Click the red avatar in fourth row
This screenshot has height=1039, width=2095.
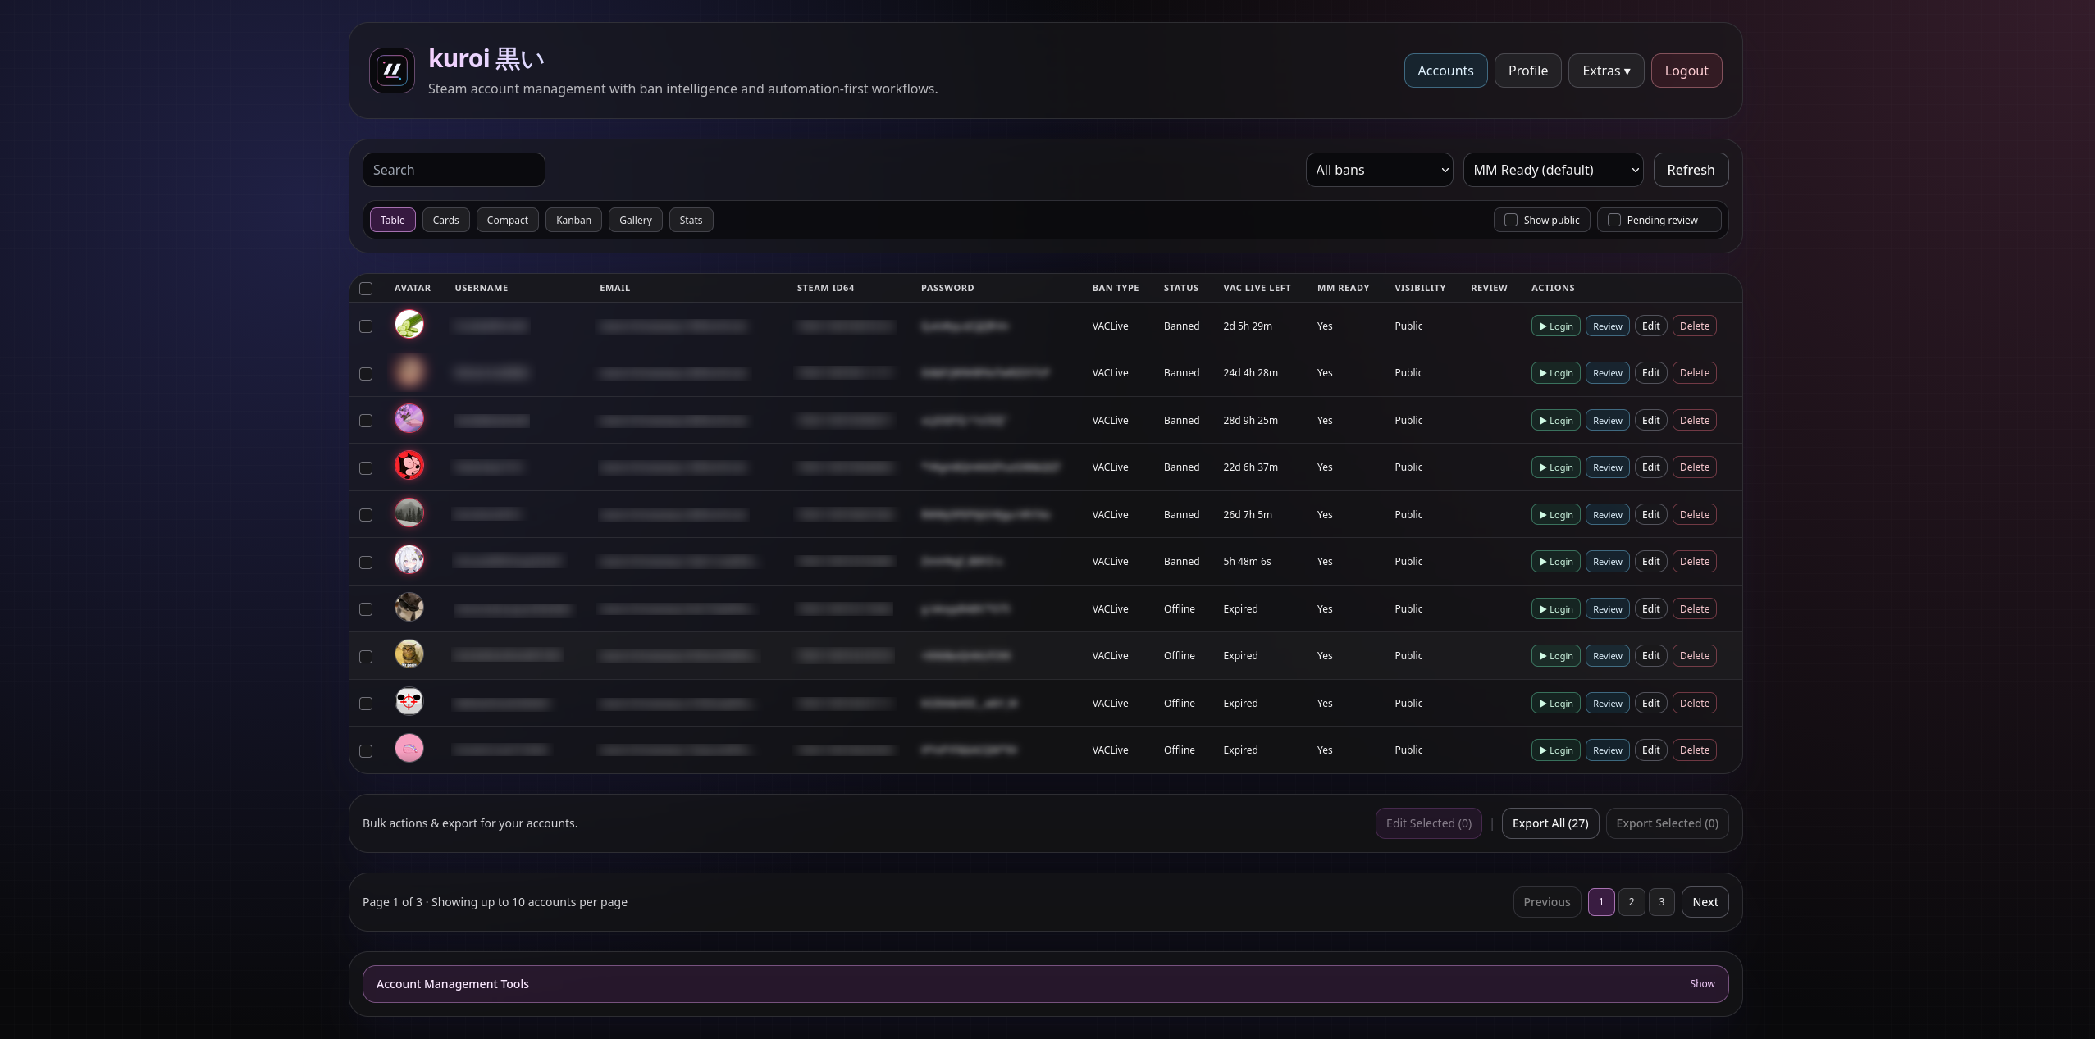(409, 466)
